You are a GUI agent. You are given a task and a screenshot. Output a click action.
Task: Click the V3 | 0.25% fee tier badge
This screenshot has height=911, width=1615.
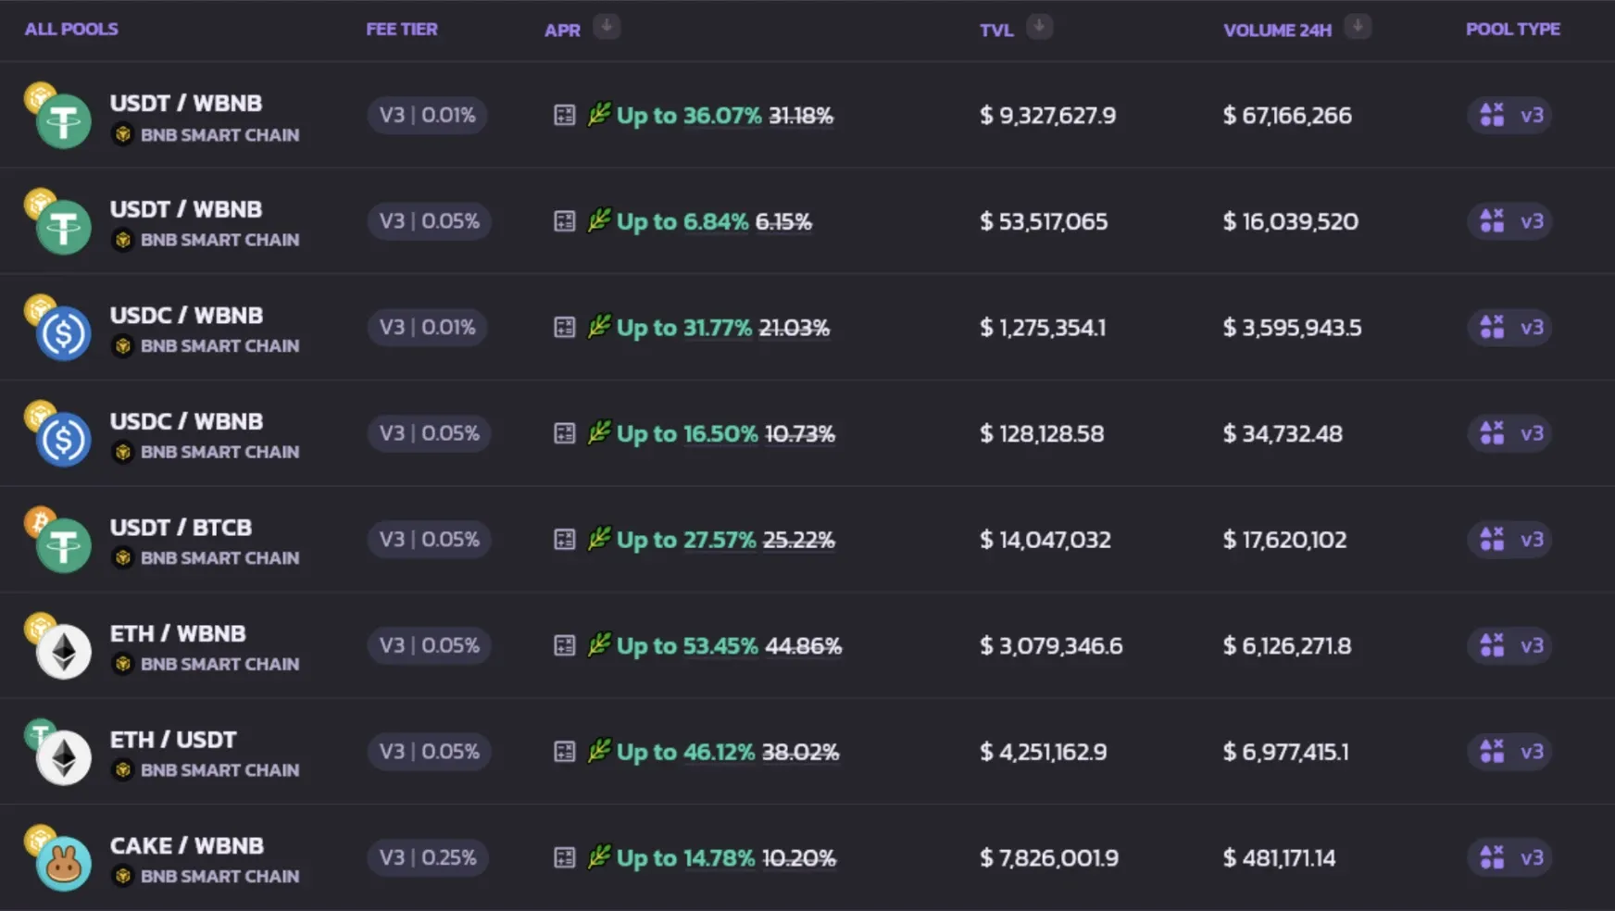coord(428,858)
